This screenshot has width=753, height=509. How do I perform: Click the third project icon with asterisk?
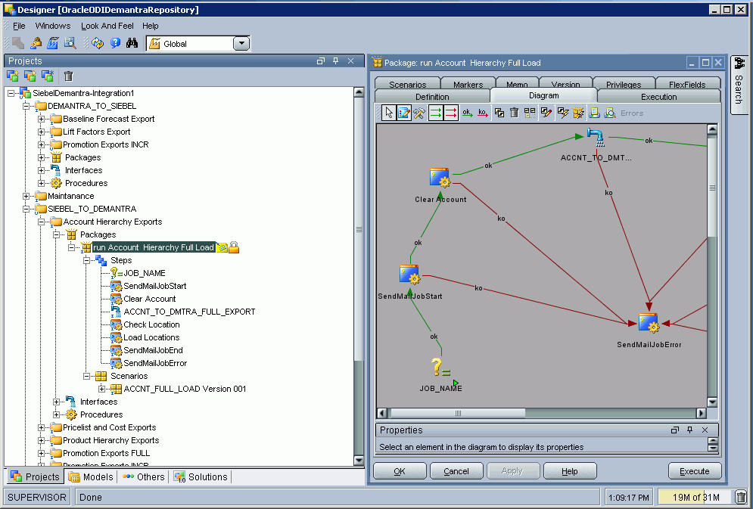pos(48,76)
